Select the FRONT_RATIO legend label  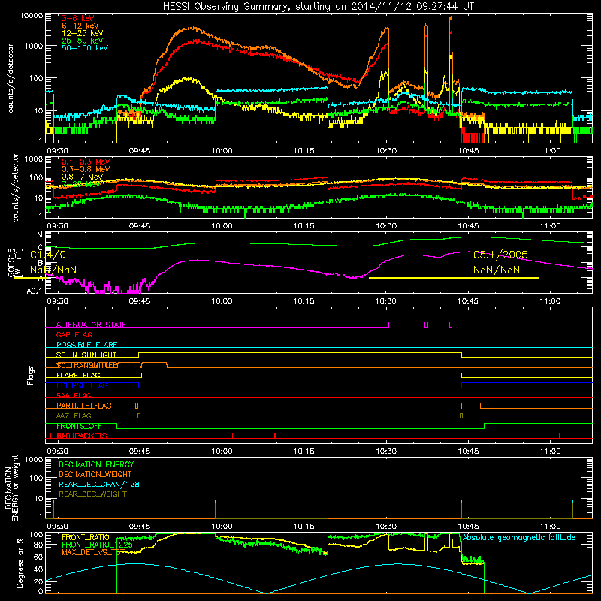pyautogui.click(x=86, y=537)
